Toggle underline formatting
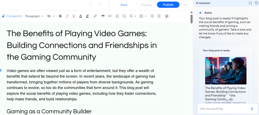Screen dimensions: 259x115 coord(74,16)
